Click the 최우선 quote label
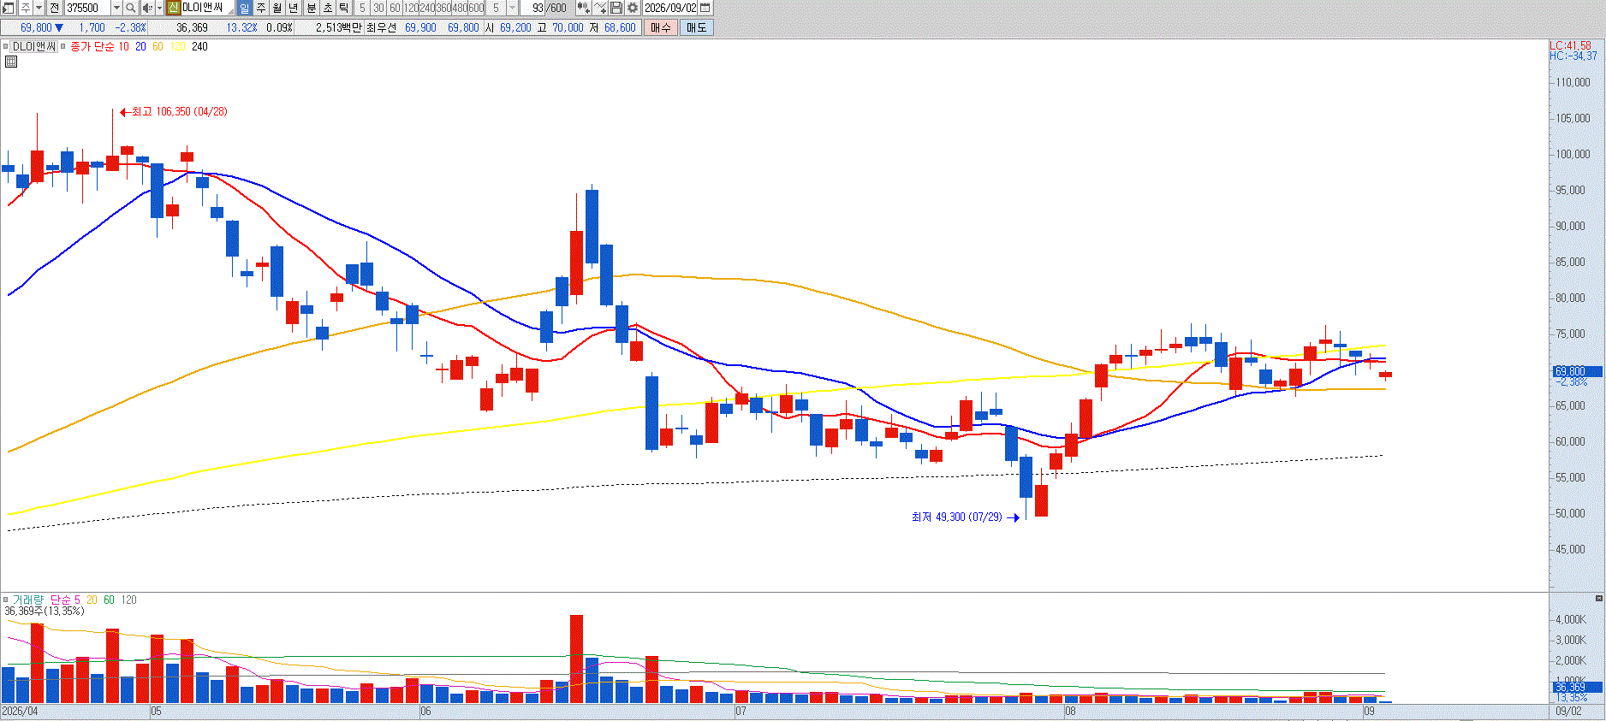 pos(381,27)
